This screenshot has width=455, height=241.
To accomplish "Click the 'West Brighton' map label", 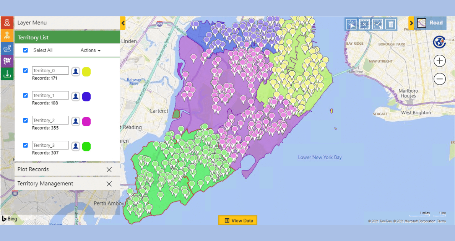I will tap(416, 113).
